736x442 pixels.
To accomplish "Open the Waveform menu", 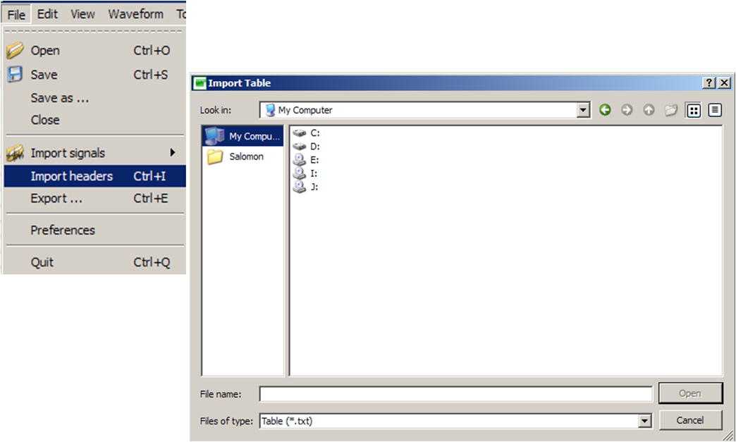I will tap(135, 14).
